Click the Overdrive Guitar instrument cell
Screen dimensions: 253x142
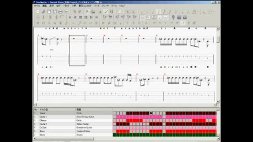tap(94, 128)
